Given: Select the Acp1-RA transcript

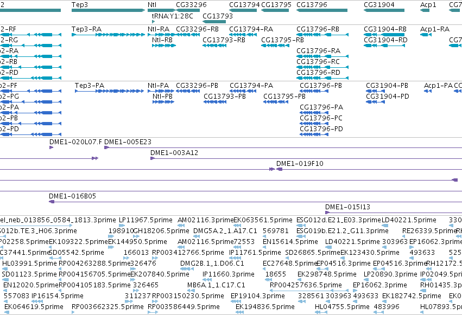Looking at the screenshot, I should tap(426, 35).
